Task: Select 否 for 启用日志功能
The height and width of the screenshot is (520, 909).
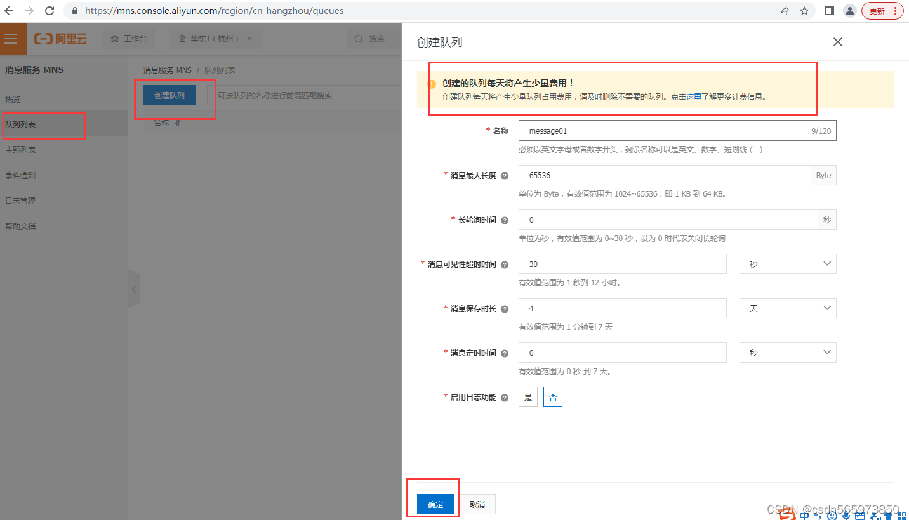Action: [x=553, y=397]
